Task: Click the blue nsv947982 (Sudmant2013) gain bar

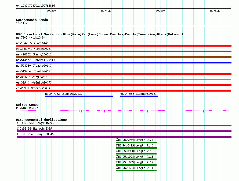Action: [79, 96]
